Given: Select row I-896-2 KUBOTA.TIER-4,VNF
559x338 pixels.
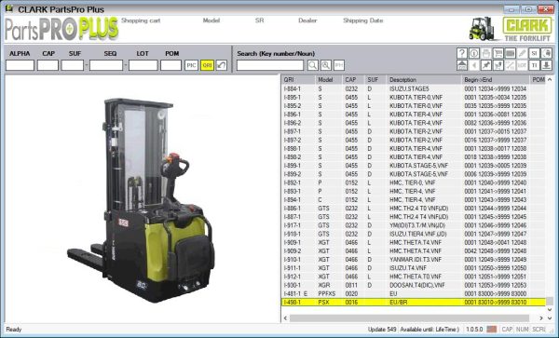Looking at the screenshot, I should [x=414, y=123].
